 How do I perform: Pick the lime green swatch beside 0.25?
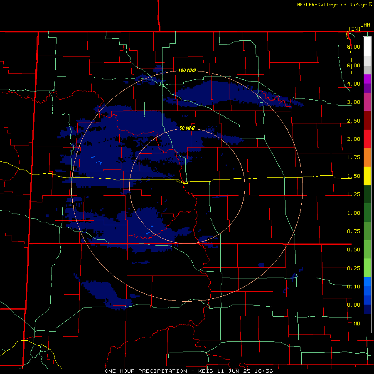point(367,268)
